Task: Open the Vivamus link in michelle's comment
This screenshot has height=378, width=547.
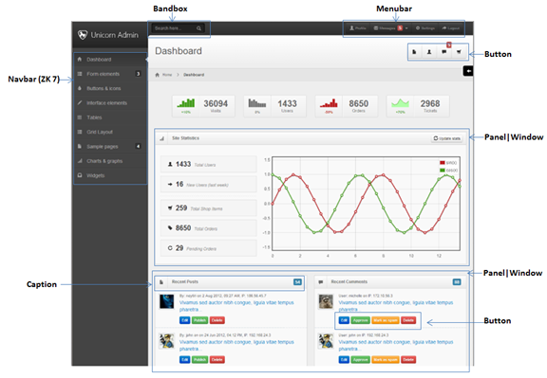Action: [x=396, y=306]
